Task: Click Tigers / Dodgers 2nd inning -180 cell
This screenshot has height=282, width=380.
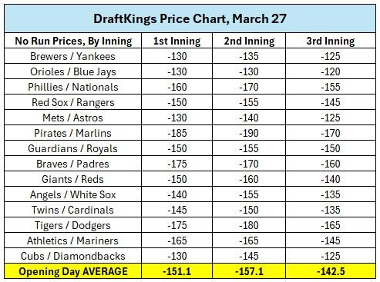Action: pyautogui.click(x=249, y=225)
